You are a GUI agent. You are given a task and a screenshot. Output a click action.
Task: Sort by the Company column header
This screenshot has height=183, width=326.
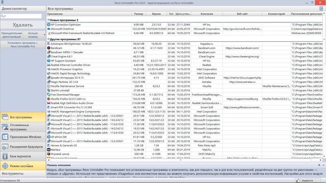pos(207,14)
